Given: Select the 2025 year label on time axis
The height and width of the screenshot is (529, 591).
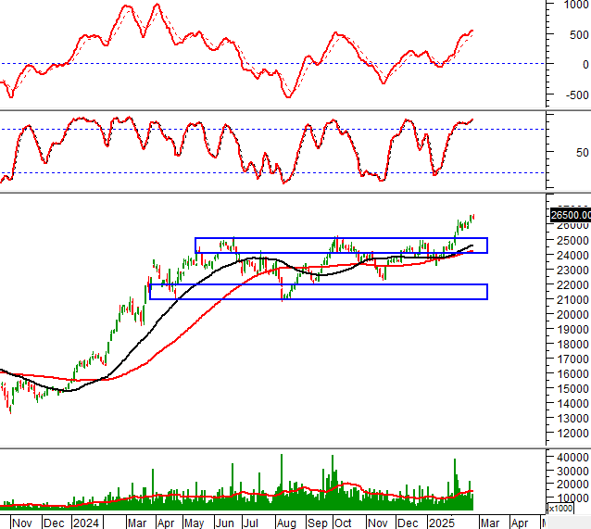Looking at the screenshot, I should [442, 523].
